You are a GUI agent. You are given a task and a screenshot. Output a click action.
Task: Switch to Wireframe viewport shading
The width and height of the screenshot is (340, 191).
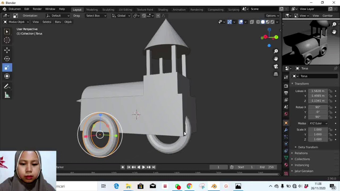[x=258, y=22]
